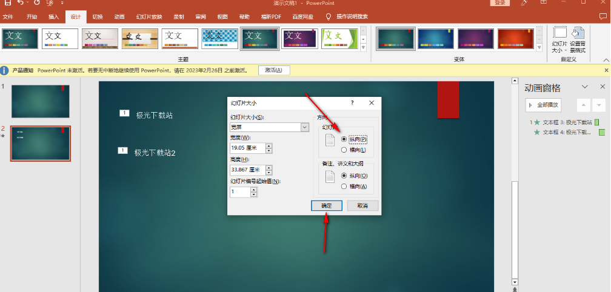This screenshot has height=292, width=611.
Task: Select slide portrait (纵向P) radio button
Action: pyautogui.click(x=344, y=139)
